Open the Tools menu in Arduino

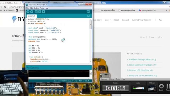(42, 8)
